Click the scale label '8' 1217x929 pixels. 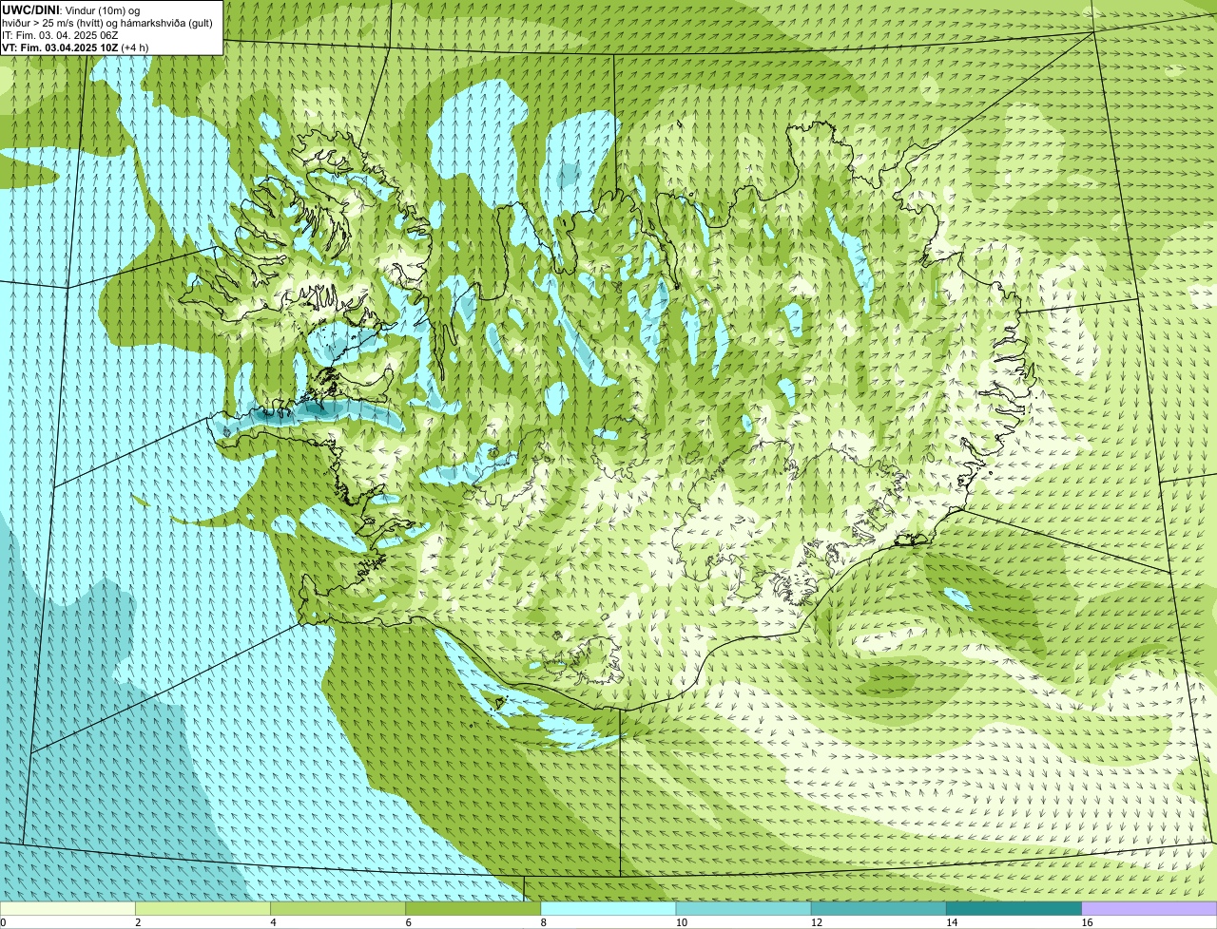coord(544,922)
